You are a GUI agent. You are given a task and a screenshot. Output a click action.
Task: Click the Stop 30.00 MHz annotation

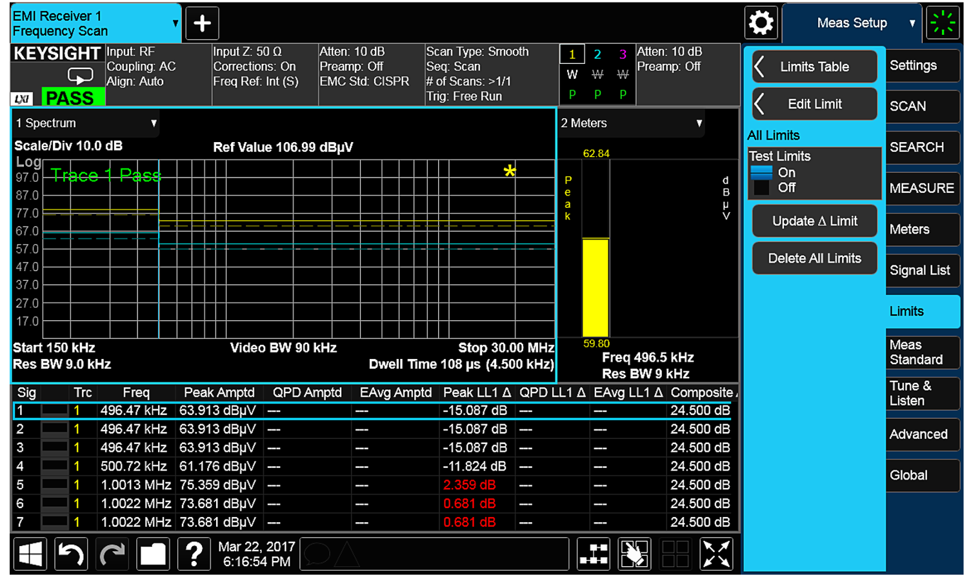506,348
